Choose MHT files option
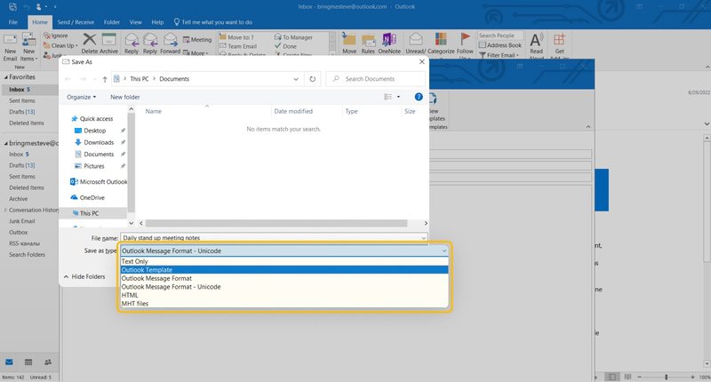The width and height of the screenshot is (711, 382). (x=284, y=304)
